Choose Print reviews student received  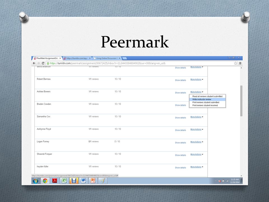tap(207, 105)
